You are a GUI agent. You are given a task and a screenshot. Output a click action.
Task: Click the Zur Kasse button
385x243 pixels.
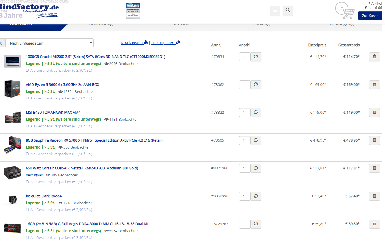(x=370, y=16)
